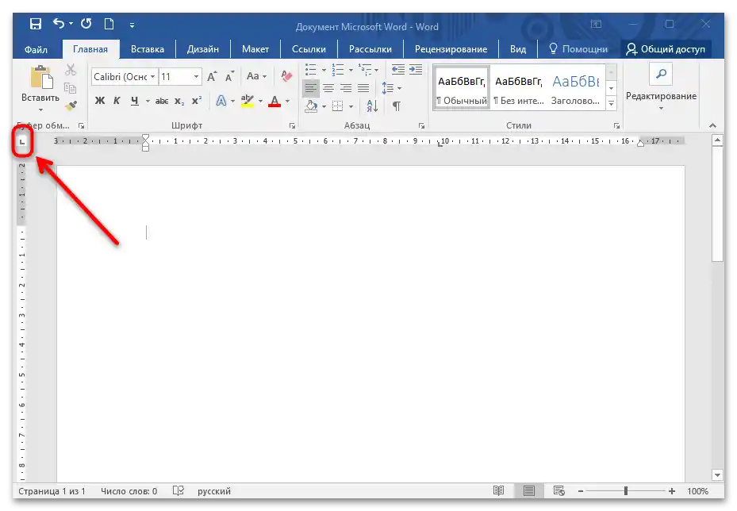Open borders button
The height and width of the screenshot is (511, 737).
(337, 106)
